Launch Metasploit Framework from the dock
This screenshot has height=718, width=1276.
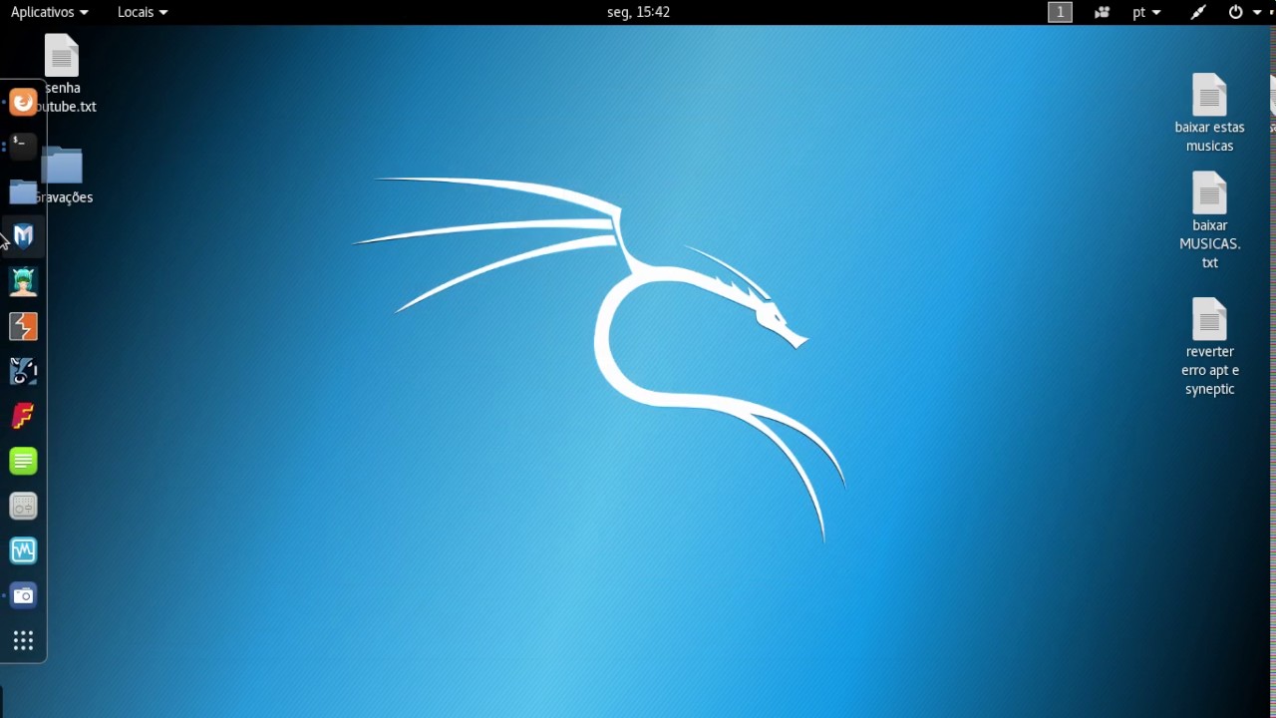click(23, 236)
